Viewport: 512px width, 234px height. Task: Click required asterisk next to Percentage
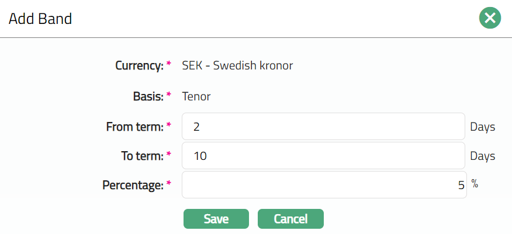coord(169,183)
